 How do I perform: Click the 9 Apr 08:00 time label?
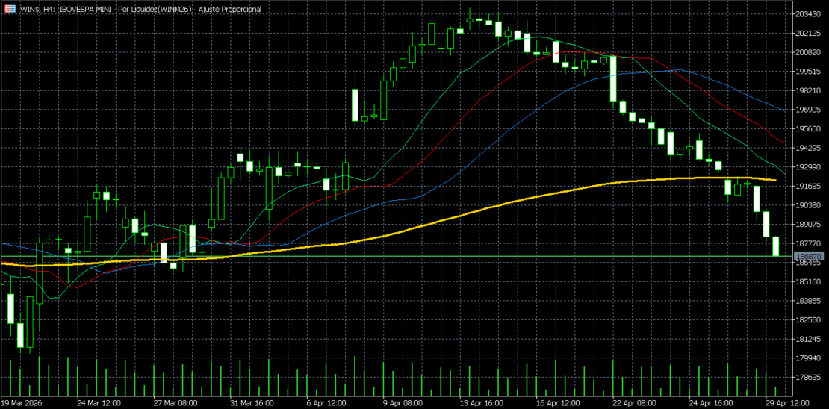point(403,402)
